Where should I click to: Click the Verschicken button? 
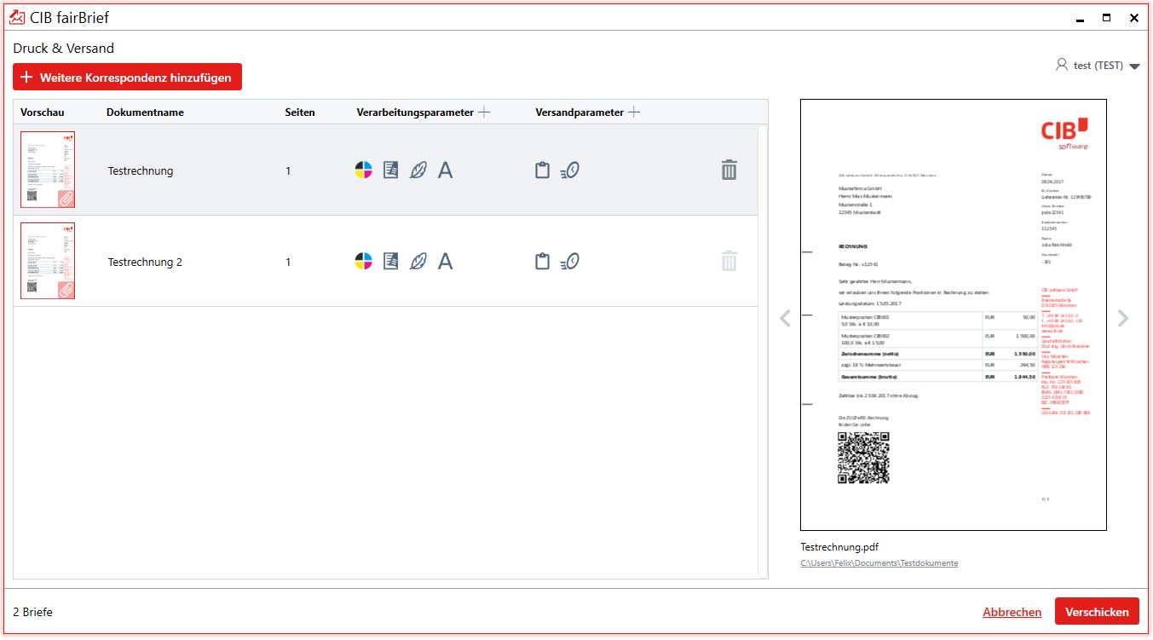[1097, 611]
